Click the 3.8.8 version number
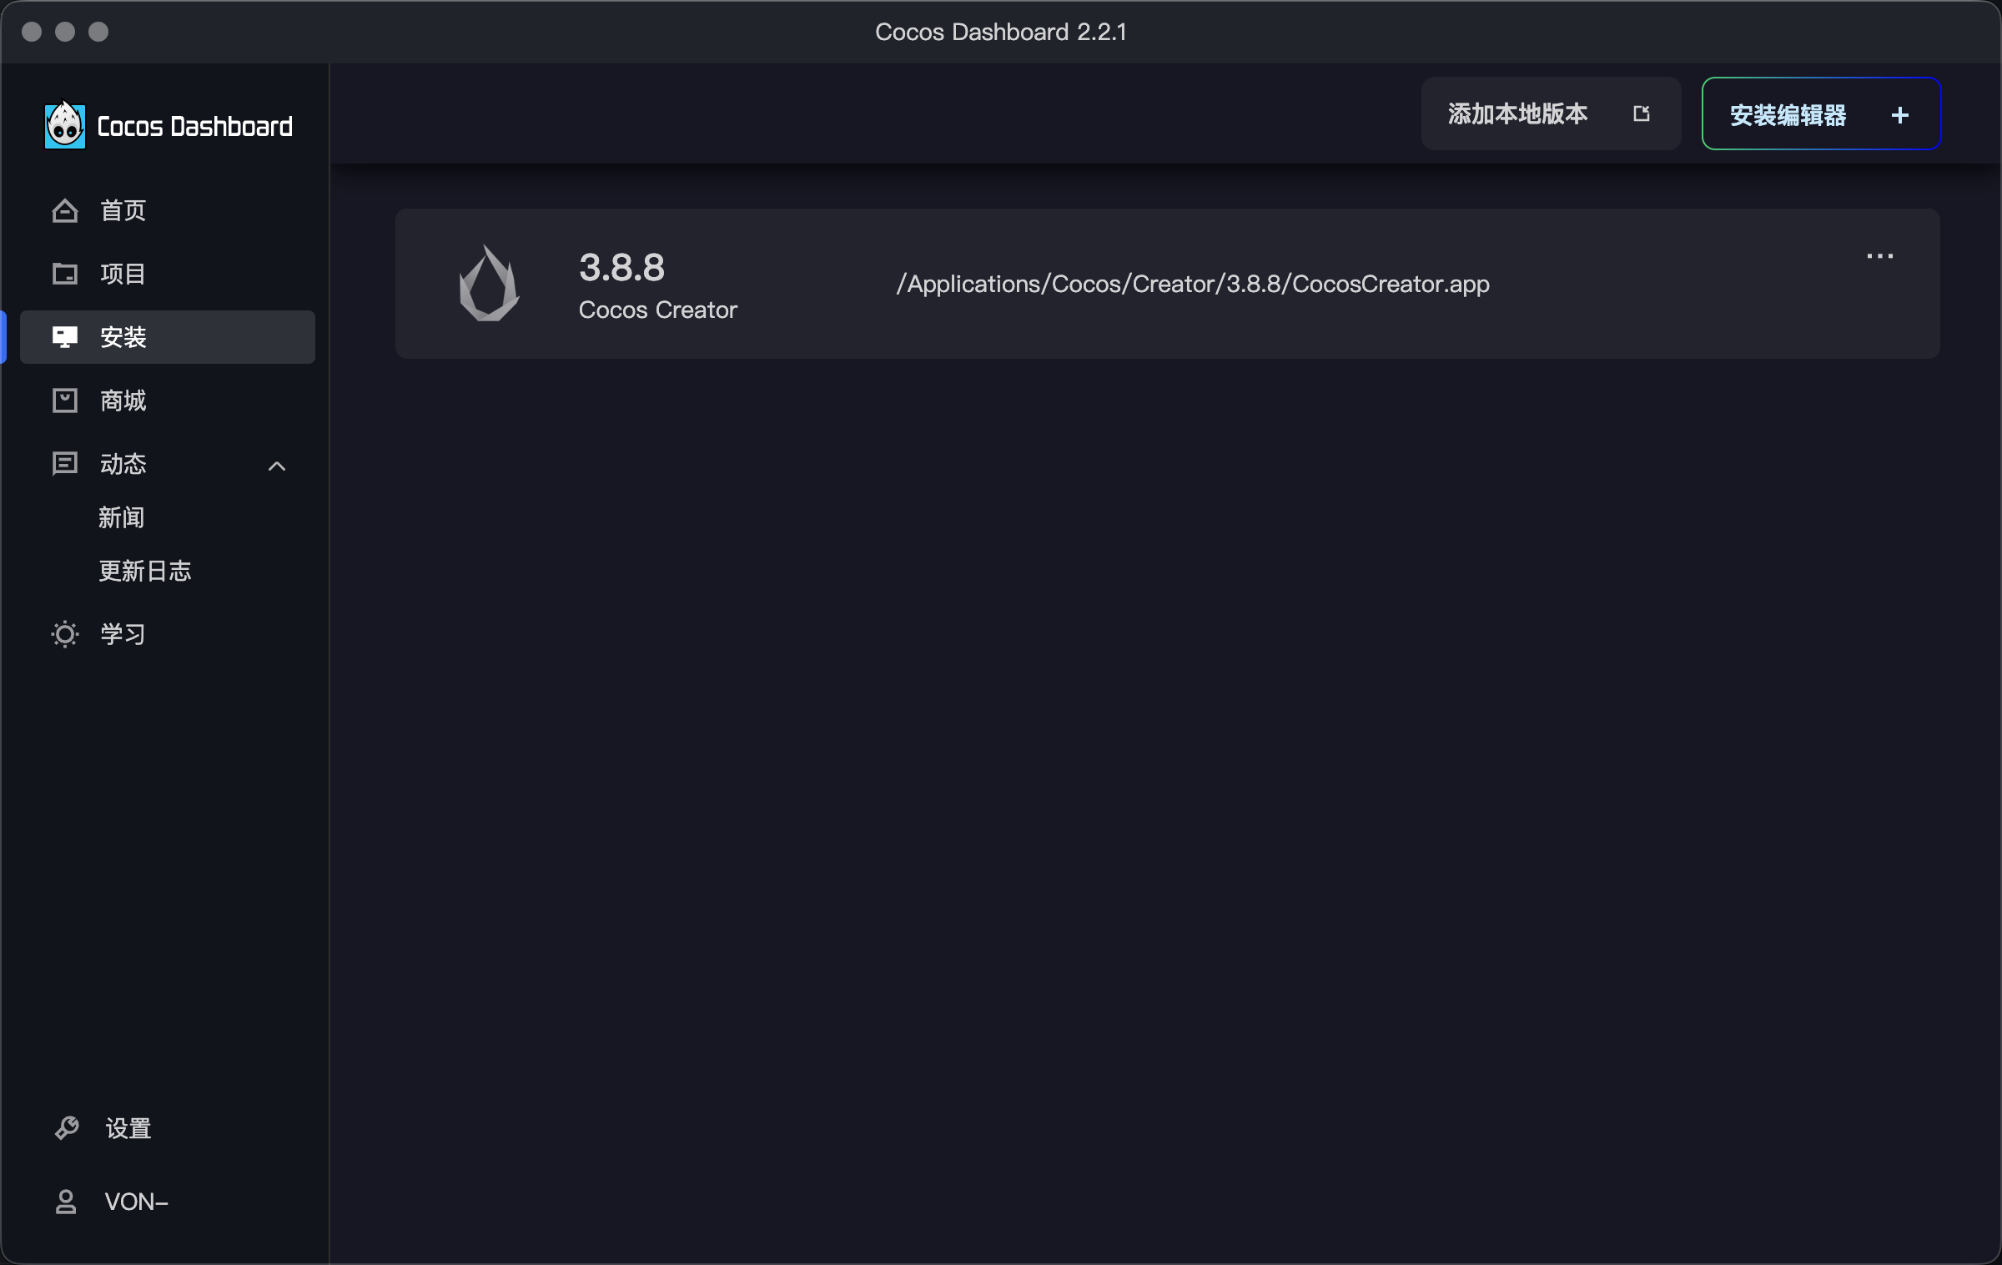 (x=621, y=267)
